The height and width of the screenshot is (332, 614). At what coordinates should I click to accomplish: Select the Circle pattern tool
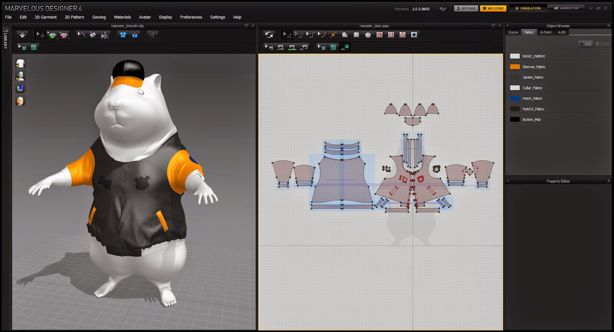pyautogui.click(x=368, y=35)
